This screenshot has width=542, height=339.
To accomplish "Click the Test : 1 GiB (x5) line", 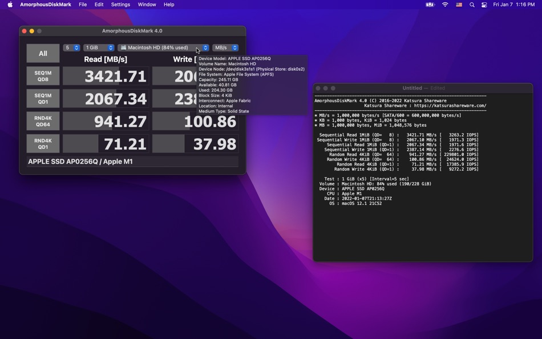I will pyautogui.click(x=366, y=179).
